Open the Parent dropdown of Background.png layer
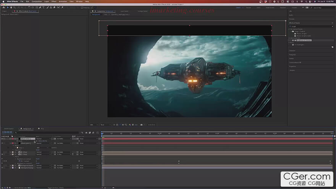Image resolution: width=336 pixels, height=189 pixels. (89, 168)
